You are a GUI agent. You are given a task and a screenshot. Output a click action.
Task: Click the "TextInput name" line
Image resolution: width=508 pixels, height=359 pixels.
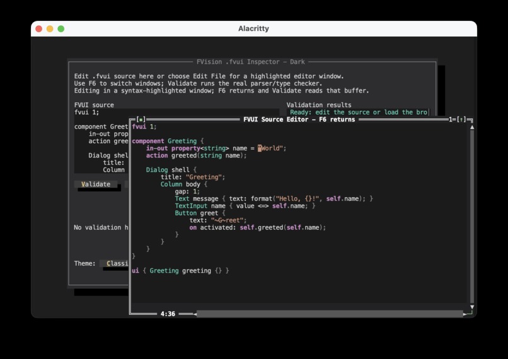pyautogui.click(x=245, y=206)
